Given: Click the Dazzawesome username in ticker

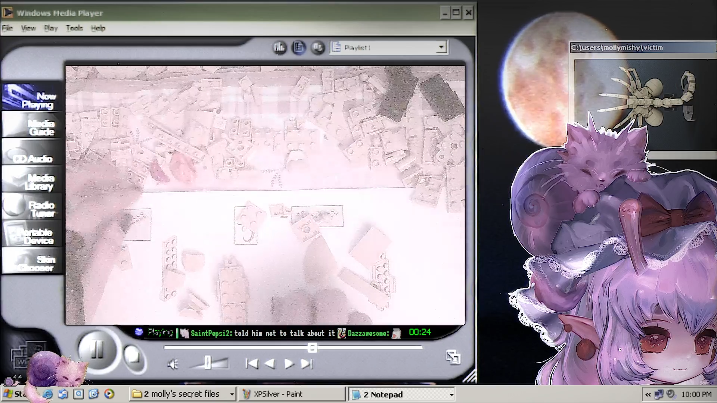Looking at the screenshot, I should pos(368,333).
